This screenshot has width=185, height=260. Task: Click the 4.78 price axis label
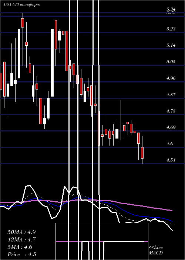coord(171,111)
